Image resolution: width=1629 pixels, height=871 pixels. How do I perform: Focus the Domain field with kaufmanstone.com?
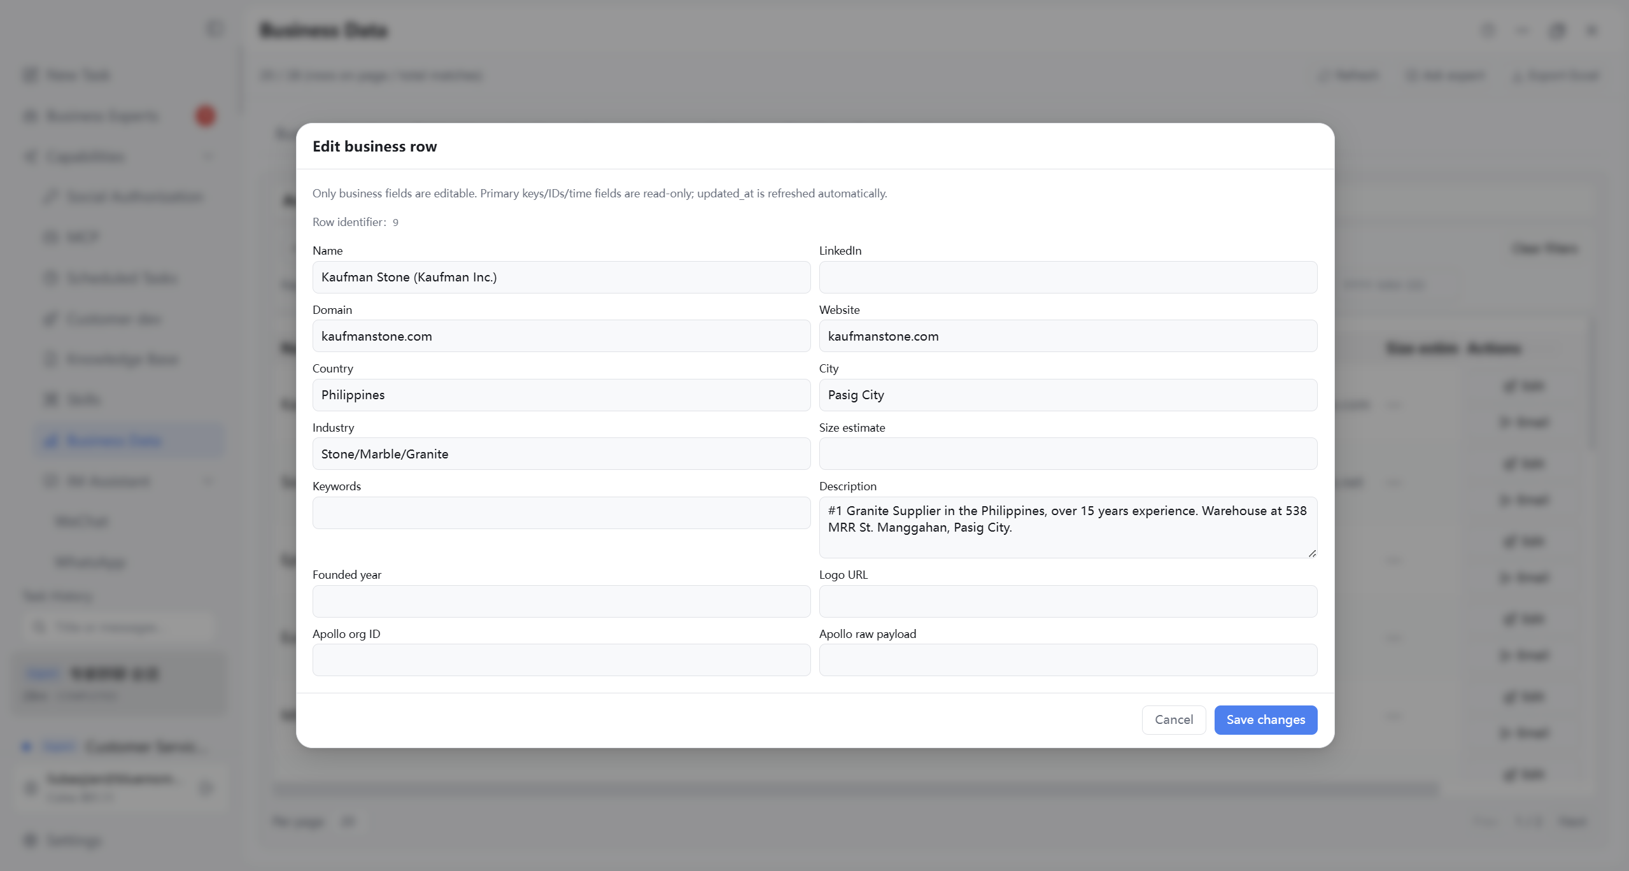click(x=561, y=336)
